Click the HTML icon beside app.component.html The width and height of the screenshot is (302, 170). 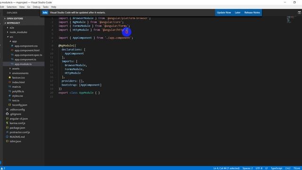[12, 51]
